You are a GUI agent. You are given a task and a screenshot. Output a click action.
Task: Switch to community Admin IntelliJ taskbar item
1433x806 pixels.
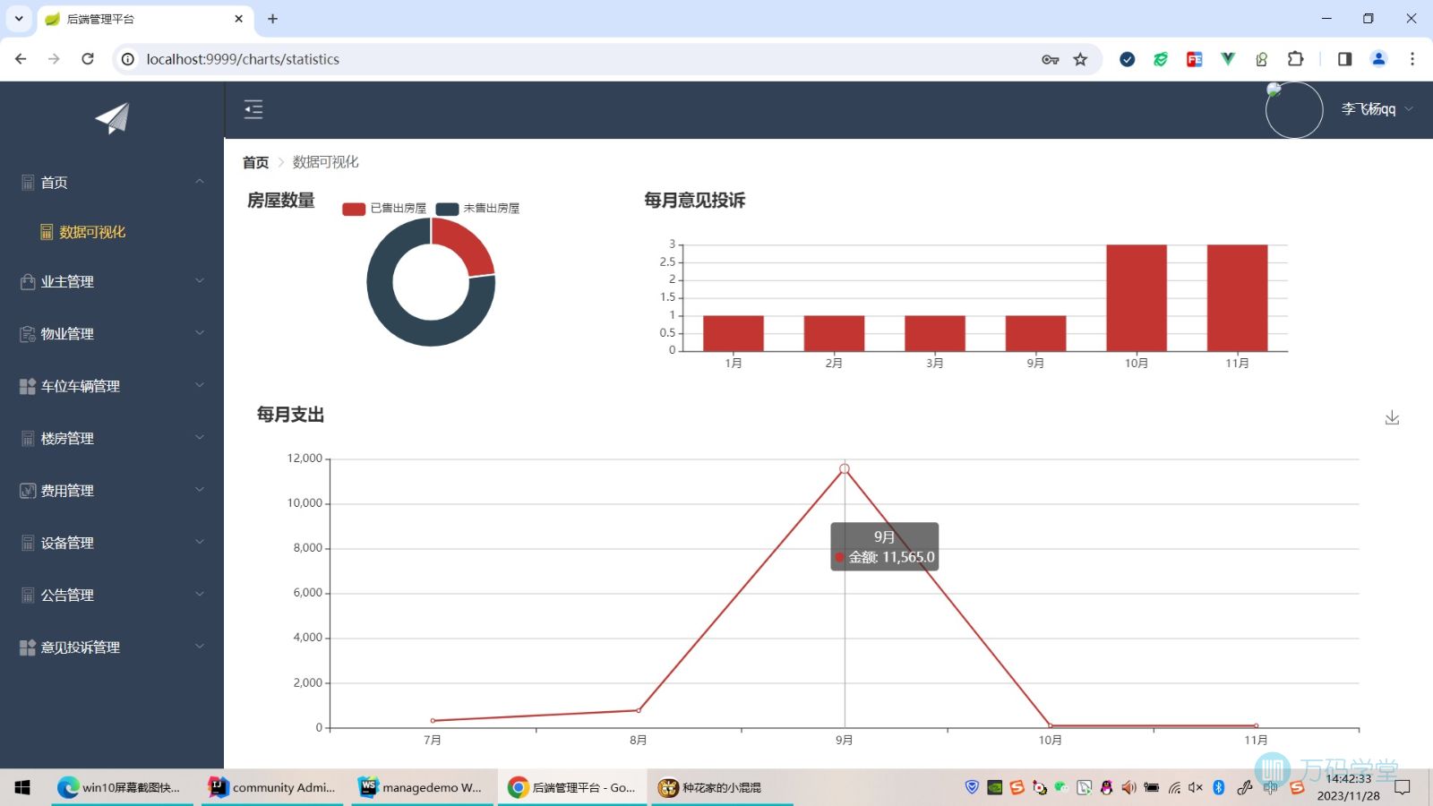[272, 787]
